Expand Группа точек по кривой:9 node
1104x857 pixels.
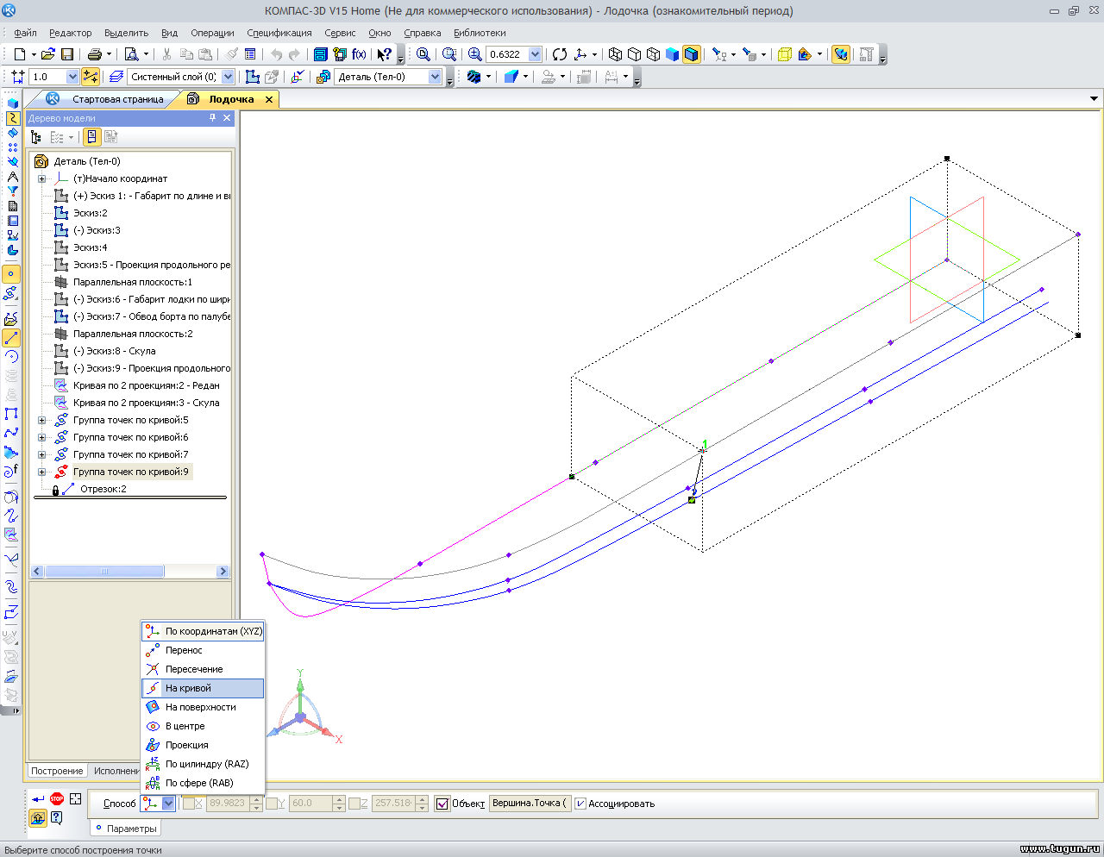(x=41, y=472)
